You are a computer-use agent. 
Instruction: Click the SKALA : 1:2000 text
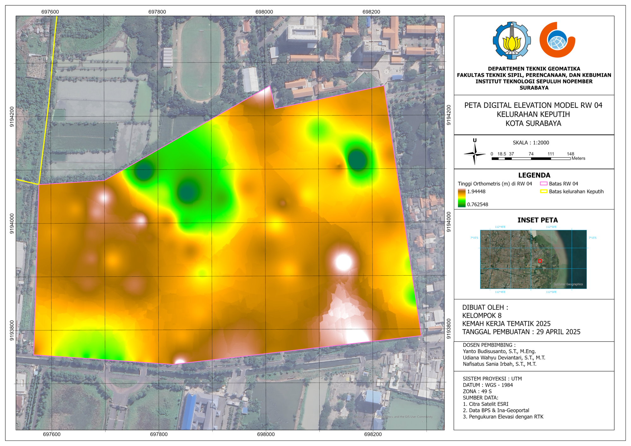(531, 143)
